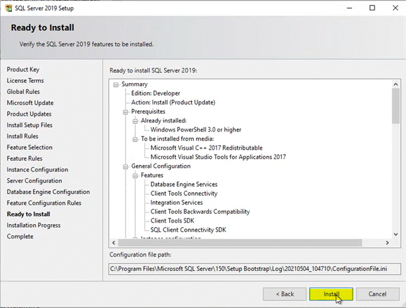Click the horizontal scrollbar thumb
The width and height of the screenshot is (406, 308).
(x=240, y=243)
